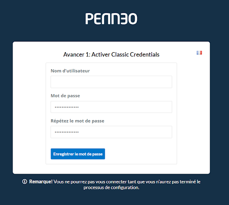
Task: Click the Répétez le mot de passe label
Action: (77, 121)
